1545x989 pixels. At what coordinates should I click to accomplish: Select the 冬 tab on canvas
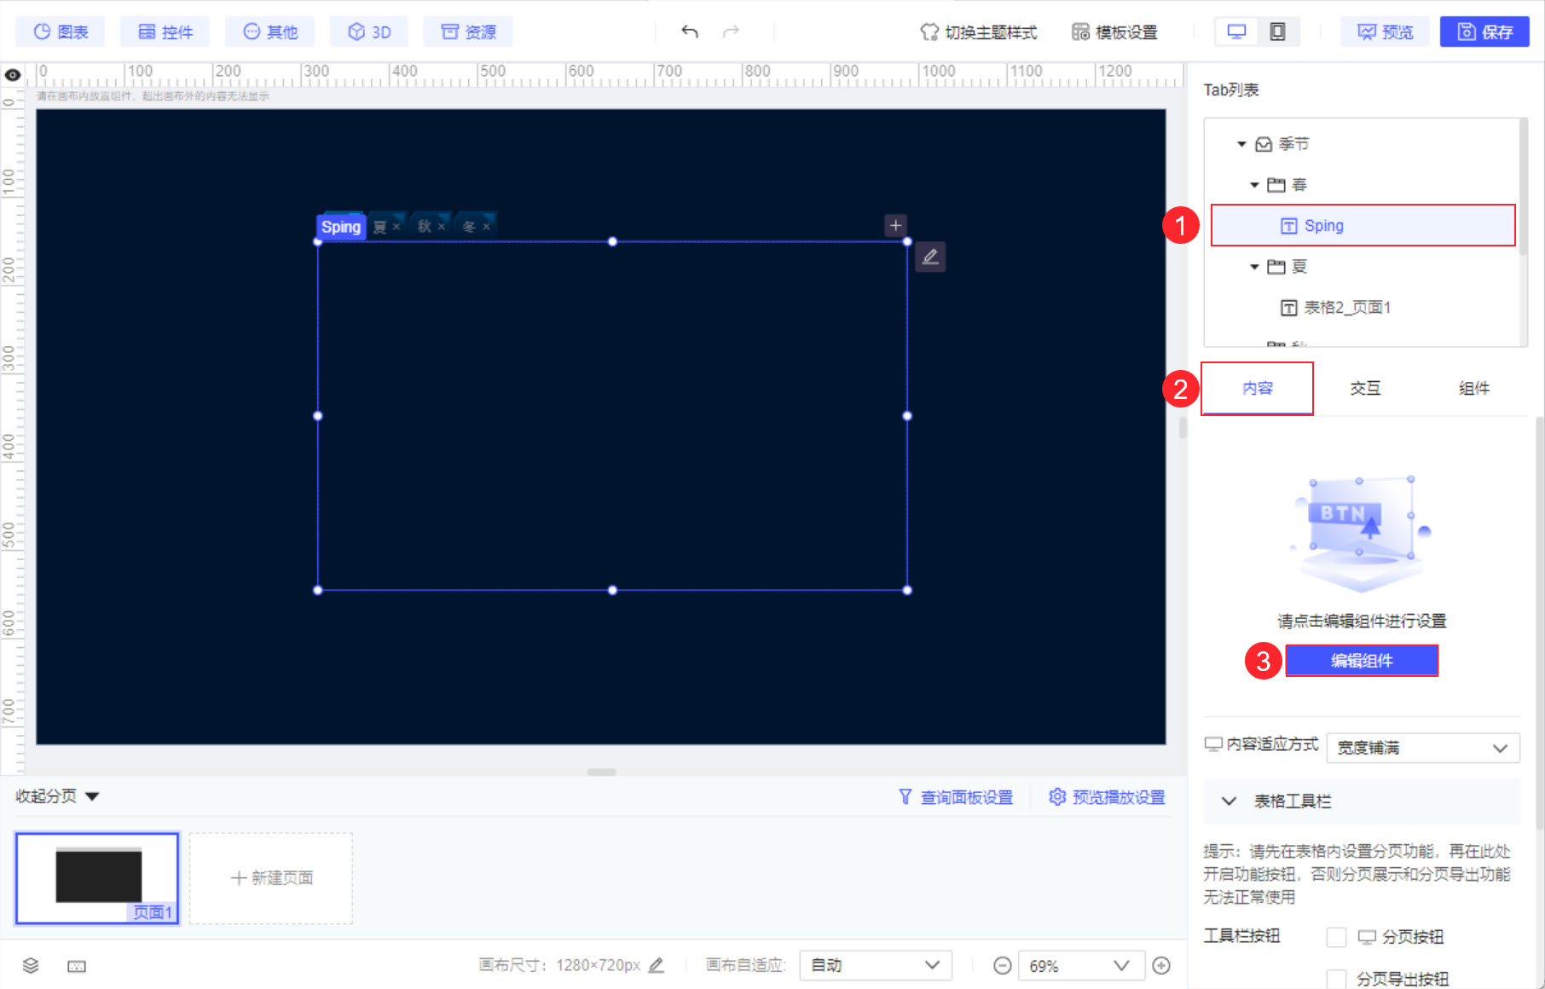[x=469, y=227]
